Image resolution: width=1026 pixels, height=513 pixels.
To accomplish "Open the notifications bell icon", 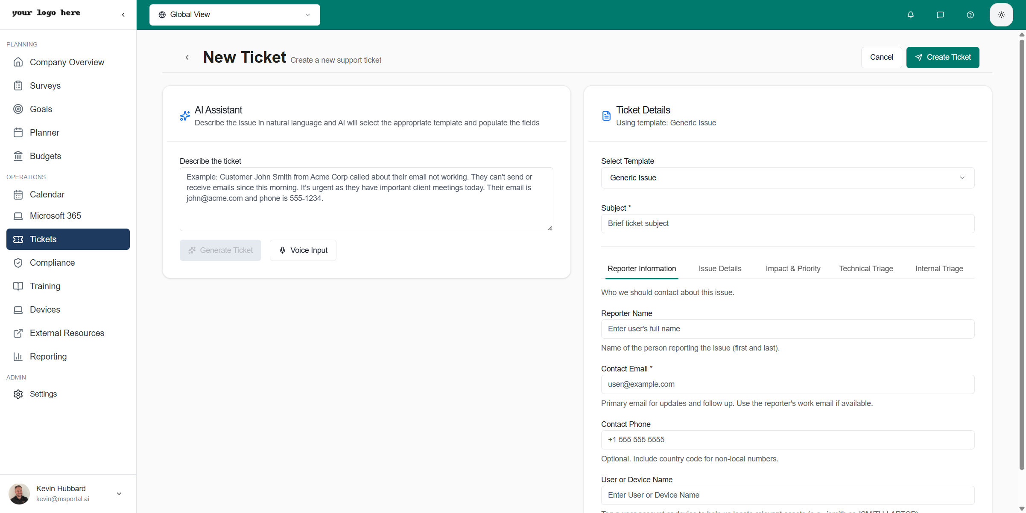I will [x=910, y=15].
